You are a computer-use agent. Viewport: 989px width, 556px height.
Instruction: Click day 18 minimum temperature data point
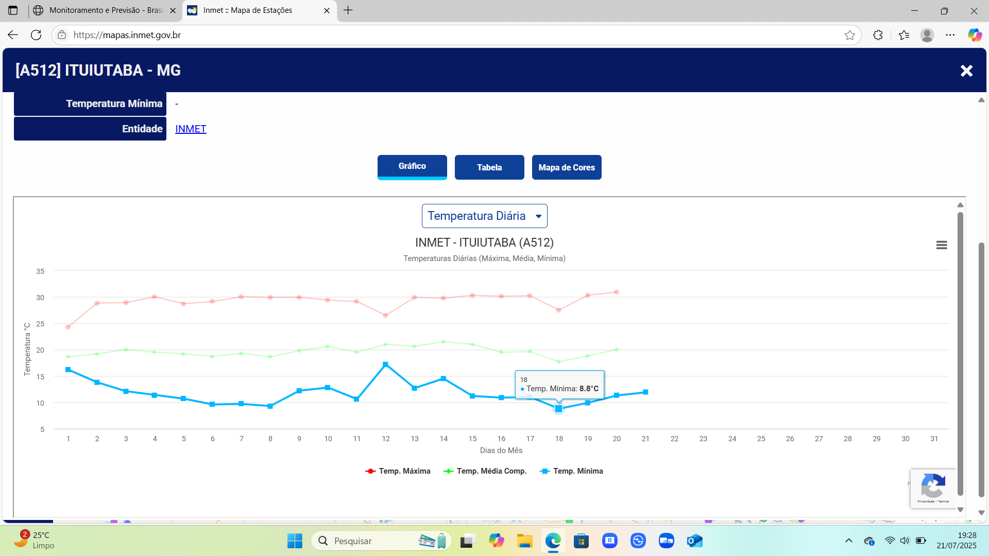(558, 409)
